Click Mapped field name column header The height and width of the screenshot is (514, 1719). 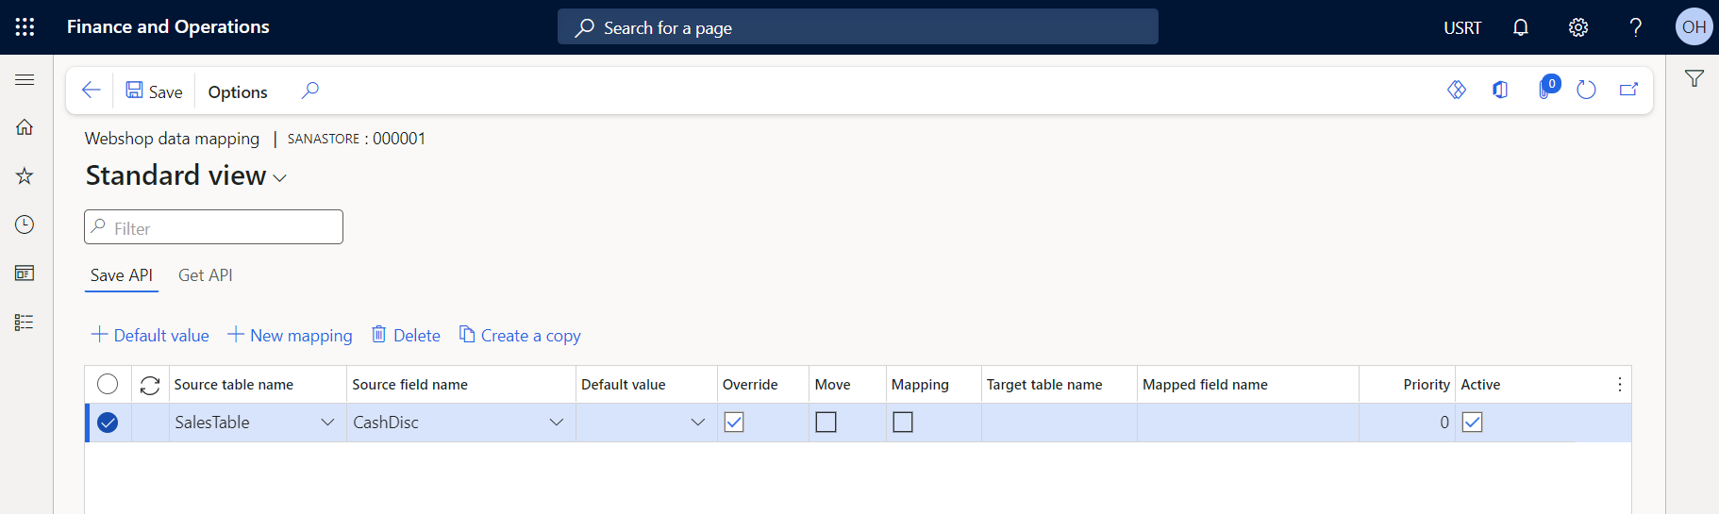pos(1206,385)
